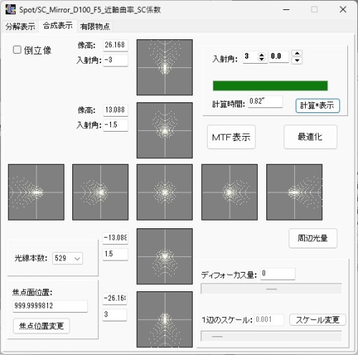Select the rightmost spot diagram in the horizontal row
This screenshot has height=355, width=358.
pos(294,192)
